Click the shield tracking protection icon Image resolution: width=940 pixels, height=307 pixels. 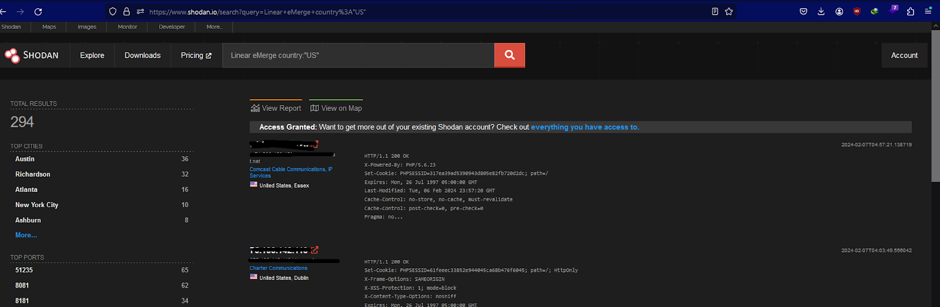(x=113, y=12)
